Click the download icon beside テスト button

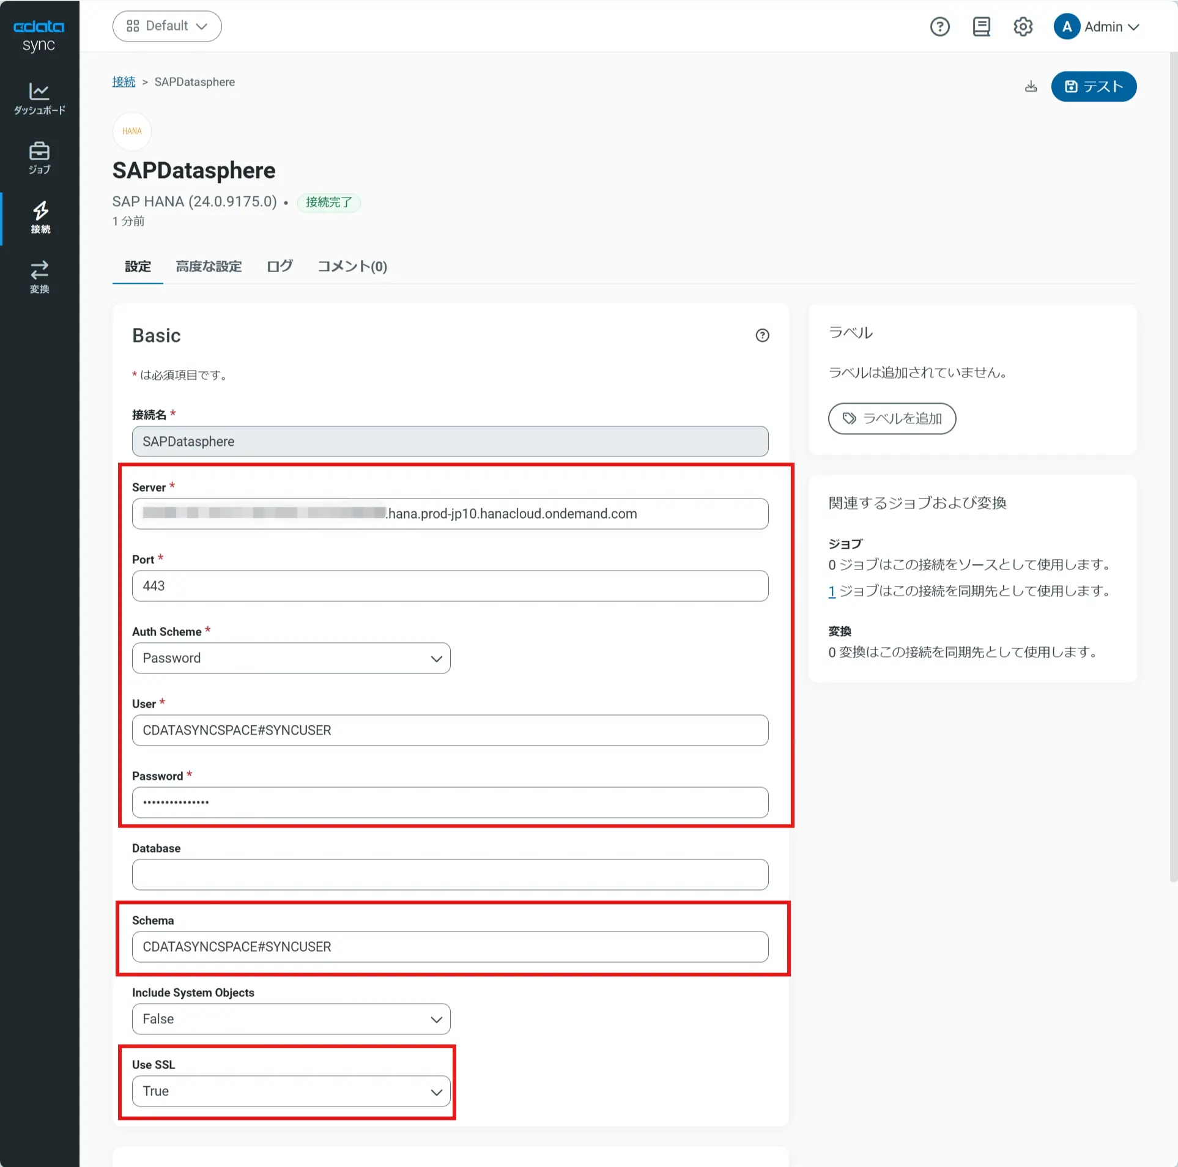1031,87
